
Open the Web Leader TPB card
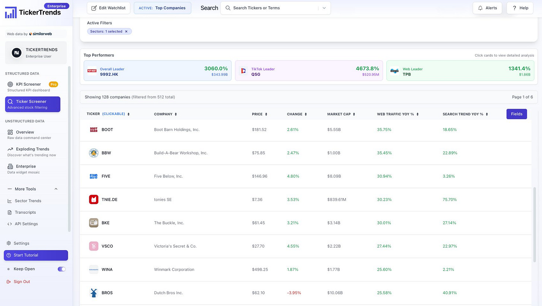click(x=460, y=71)
